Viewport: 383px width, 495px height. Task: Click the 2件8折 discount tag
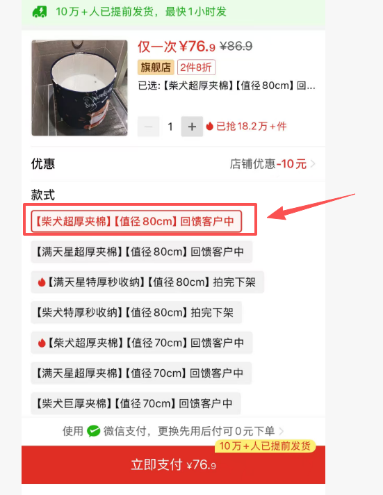197,67
